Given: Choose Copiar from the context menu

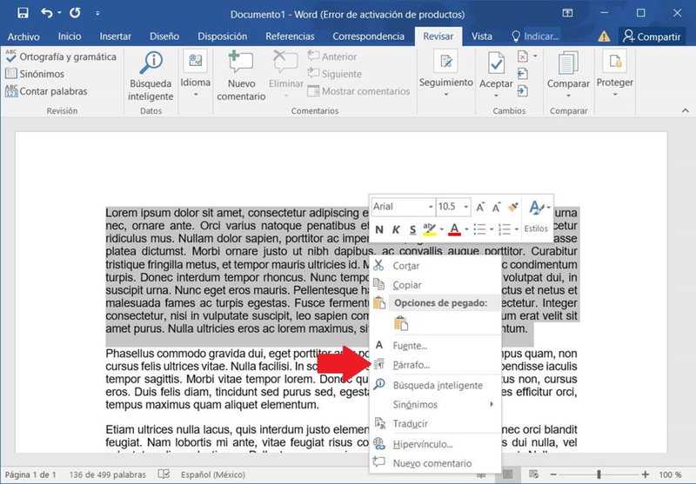Looking at the screenshot, I should tap(436, 284).
